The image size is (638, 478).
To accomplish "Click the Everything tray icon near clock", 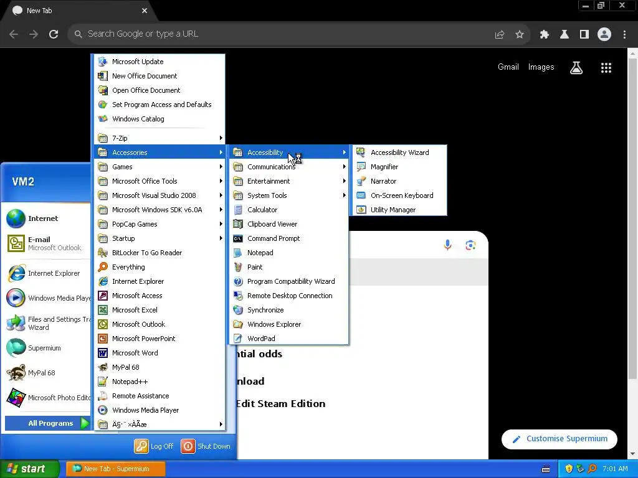I will click(592, 469).
